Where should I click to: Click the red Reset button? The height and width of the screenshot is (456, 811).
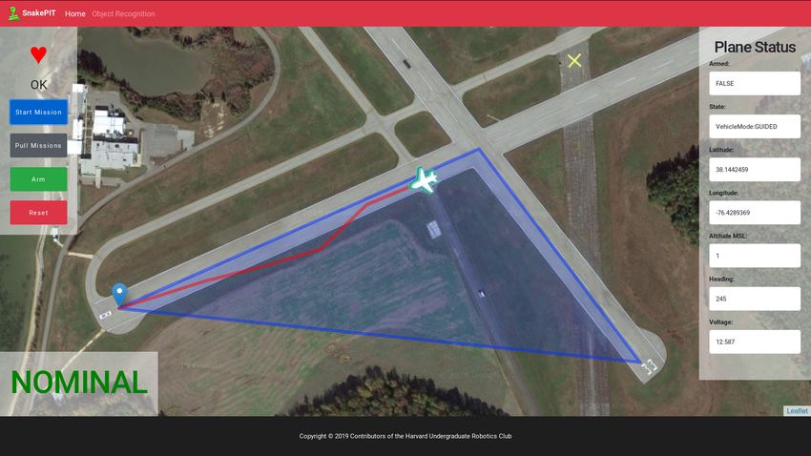click(x=39, y=213)
